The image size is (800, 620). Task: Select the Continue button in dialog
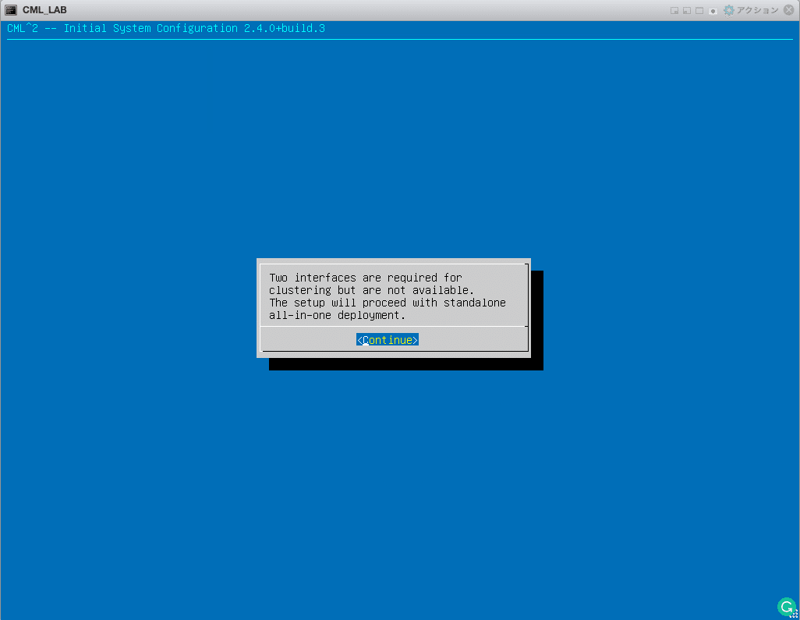pos(388,340)
